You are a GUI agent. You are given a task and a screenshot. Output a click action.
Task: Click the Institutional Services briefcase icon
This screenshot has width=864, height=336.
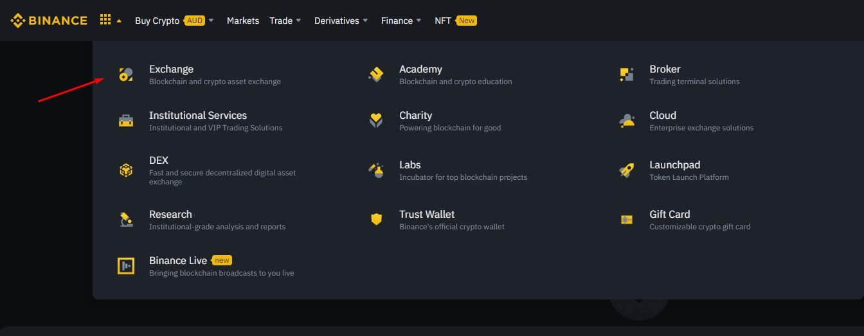click(x=126, y=121)
